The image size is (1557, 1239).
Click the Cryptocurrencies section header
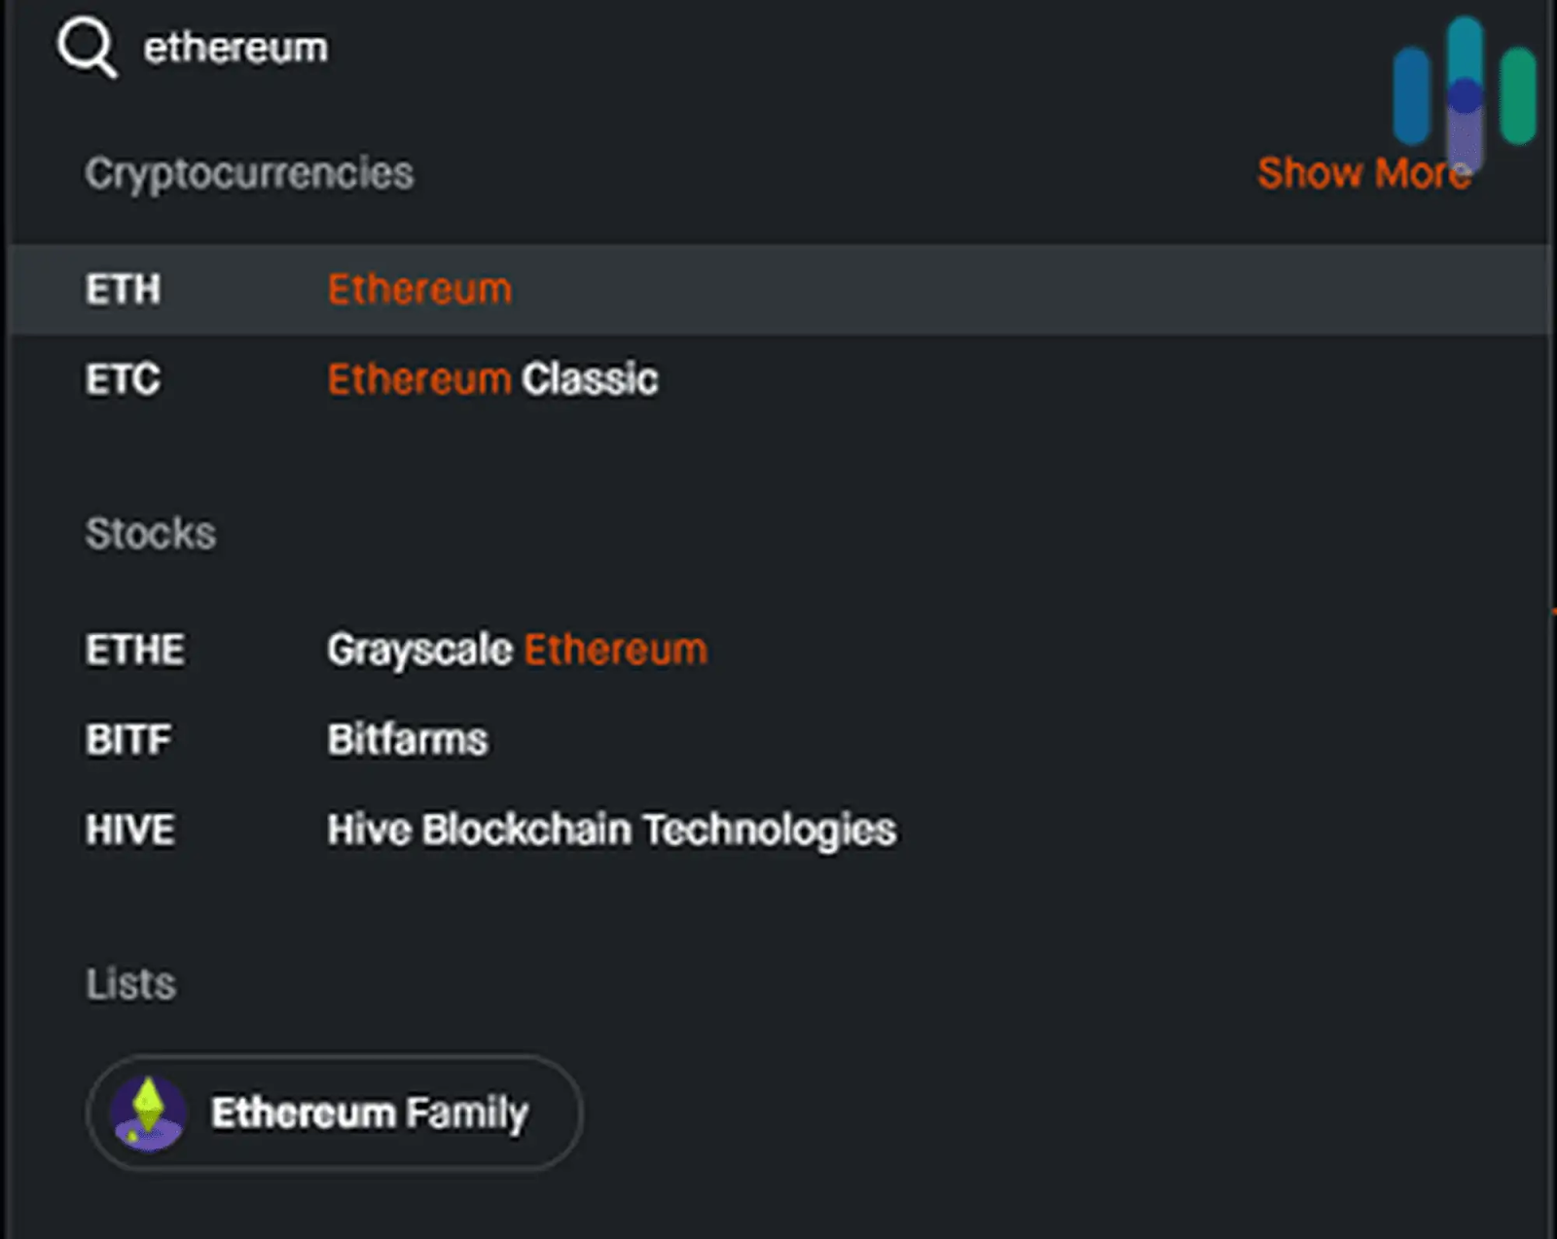(249, 174)
